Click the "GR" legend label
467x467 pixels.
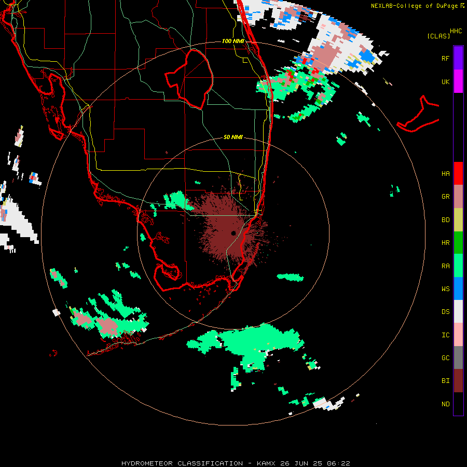445,197
